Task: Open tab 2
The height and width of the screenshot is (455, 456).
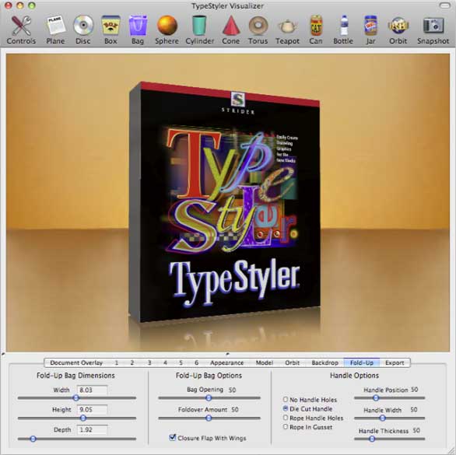Action: click(x=132, y=362)
